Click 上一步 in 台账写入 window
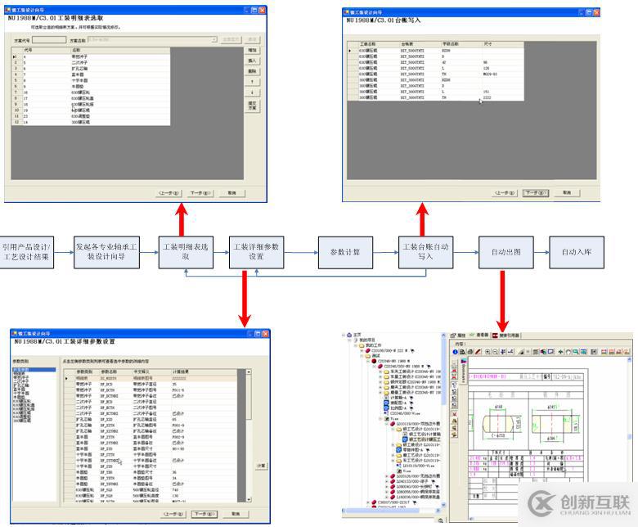Screen dimensions: 638x527 pos(505,192)
